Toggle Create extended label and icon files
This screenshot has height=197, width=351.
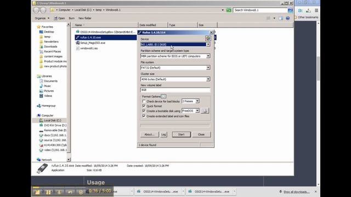tap(144, 116)
